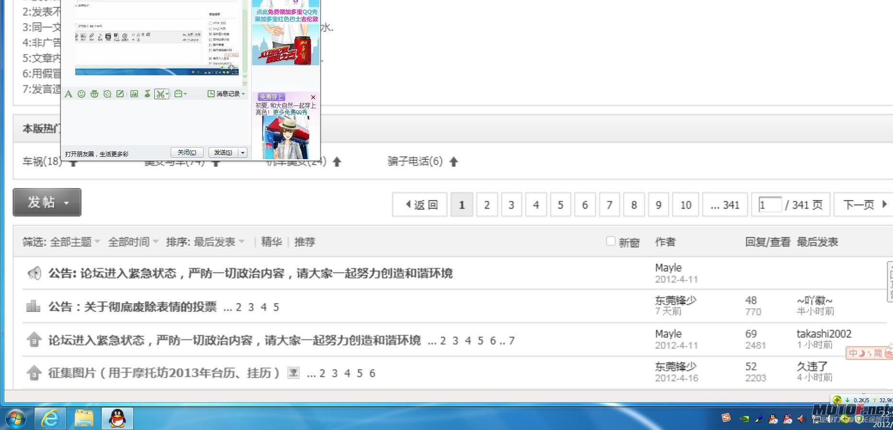Click the 加多宝 ad banner in QQ chat
The width and height of the screenshot is (893, 430).
(286, 33)
